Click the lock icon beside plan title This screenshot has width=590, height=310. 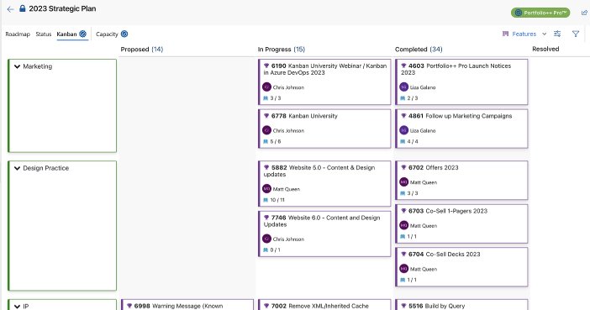click(22, 8)
